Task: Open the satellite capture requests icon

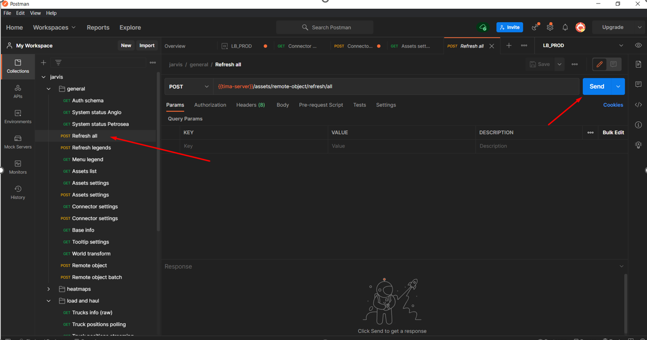Action: point(535,27)
